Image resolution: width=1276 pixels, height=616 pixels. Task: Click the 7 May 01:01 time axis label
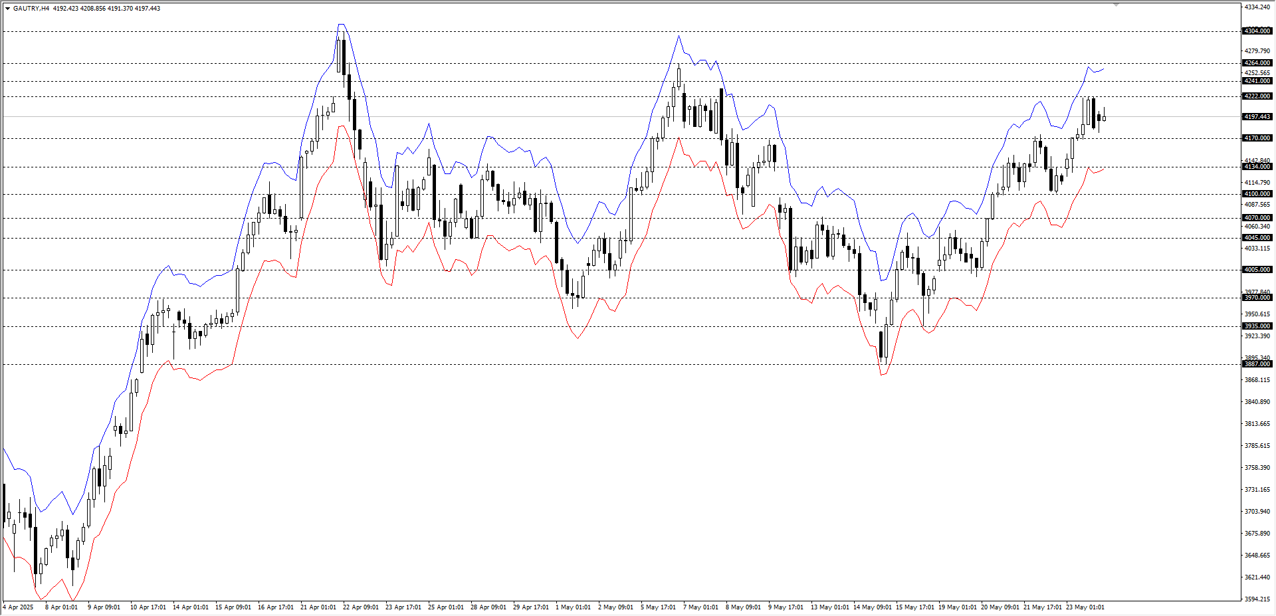point(700,607)
